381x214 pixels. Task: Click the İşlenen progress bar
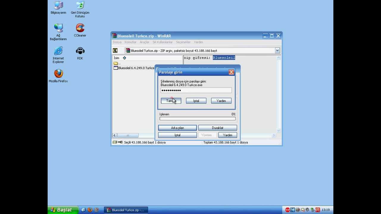pyautogui.click(x=197, y=119)
